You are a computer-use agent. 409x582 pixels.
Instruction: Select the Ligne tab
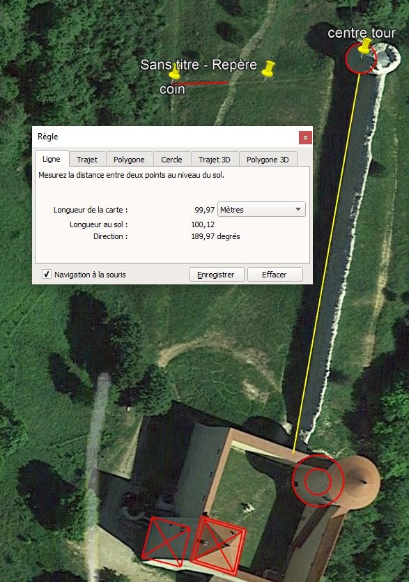pos(52,159)
